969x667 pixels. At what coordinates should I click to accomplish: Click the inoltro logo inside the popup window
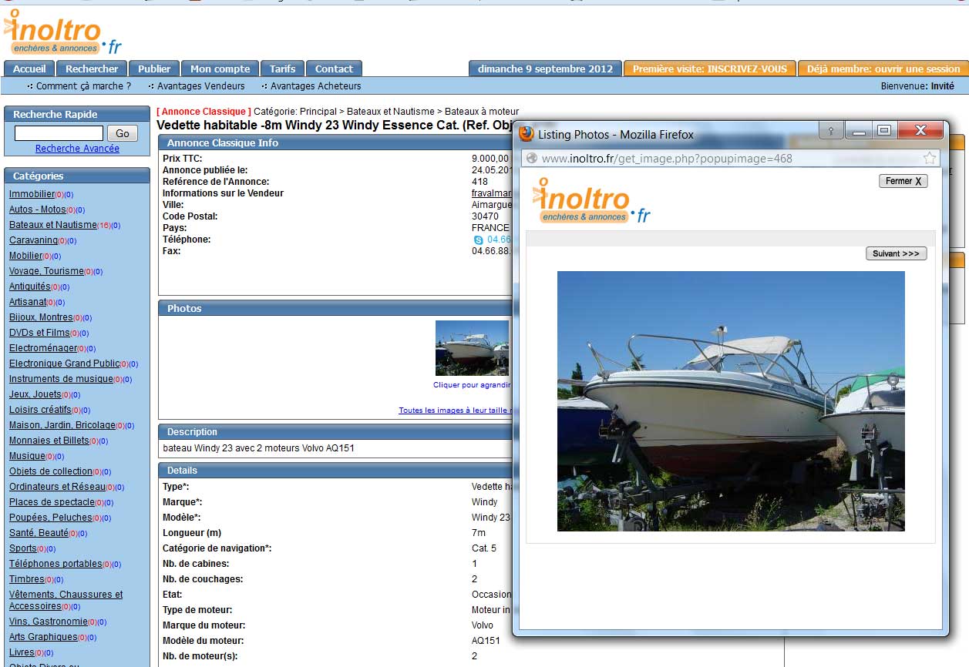pos(591,200)
